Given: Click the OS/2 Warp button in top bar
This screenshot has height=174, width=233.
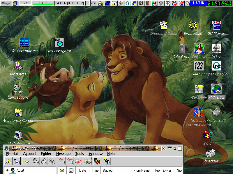Looking at the screenshot, I should tap(6, 3).
